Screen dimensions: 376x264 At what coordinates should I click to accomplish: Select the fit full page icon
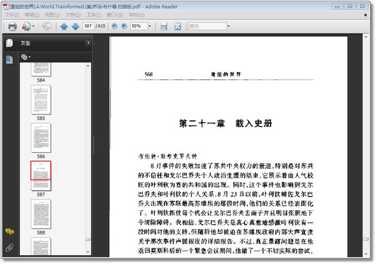point(177,26)
